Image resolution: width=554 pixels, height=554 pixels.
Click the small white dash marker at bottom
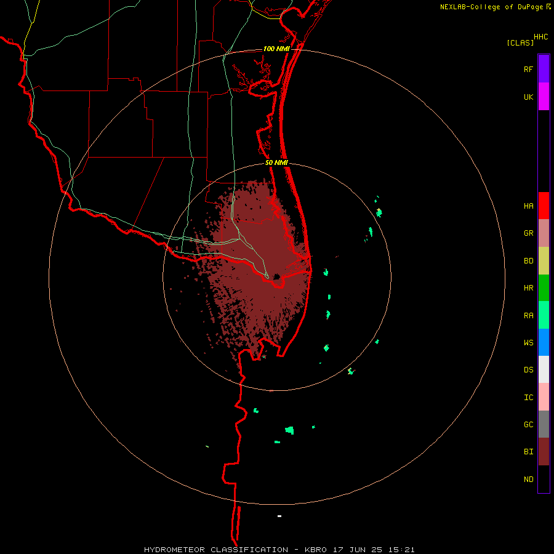click(x=279, y=516)
